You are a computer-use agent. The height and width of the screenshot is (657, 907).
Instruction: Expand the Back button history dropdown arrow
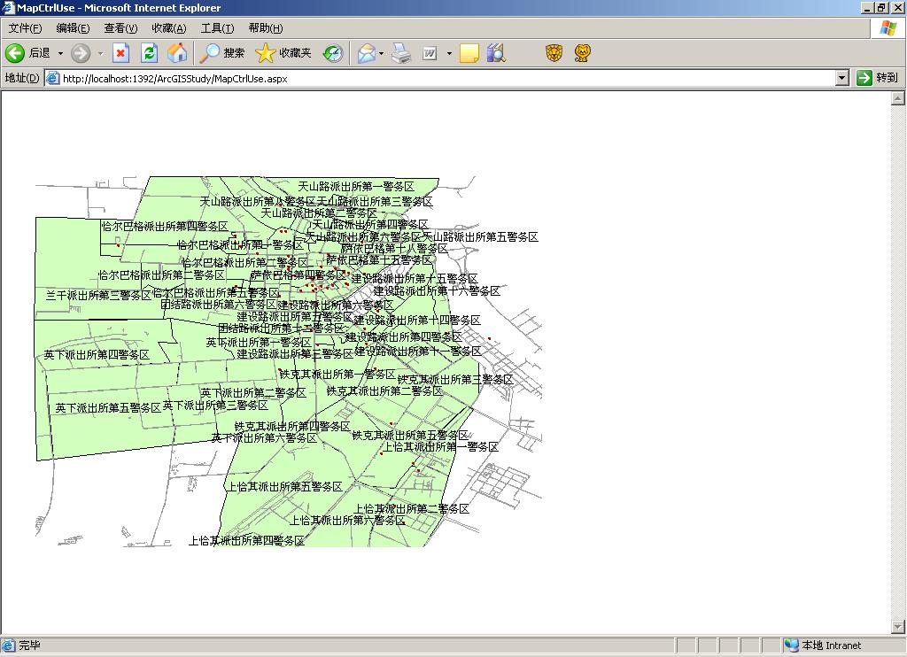[x=60, y=53]
